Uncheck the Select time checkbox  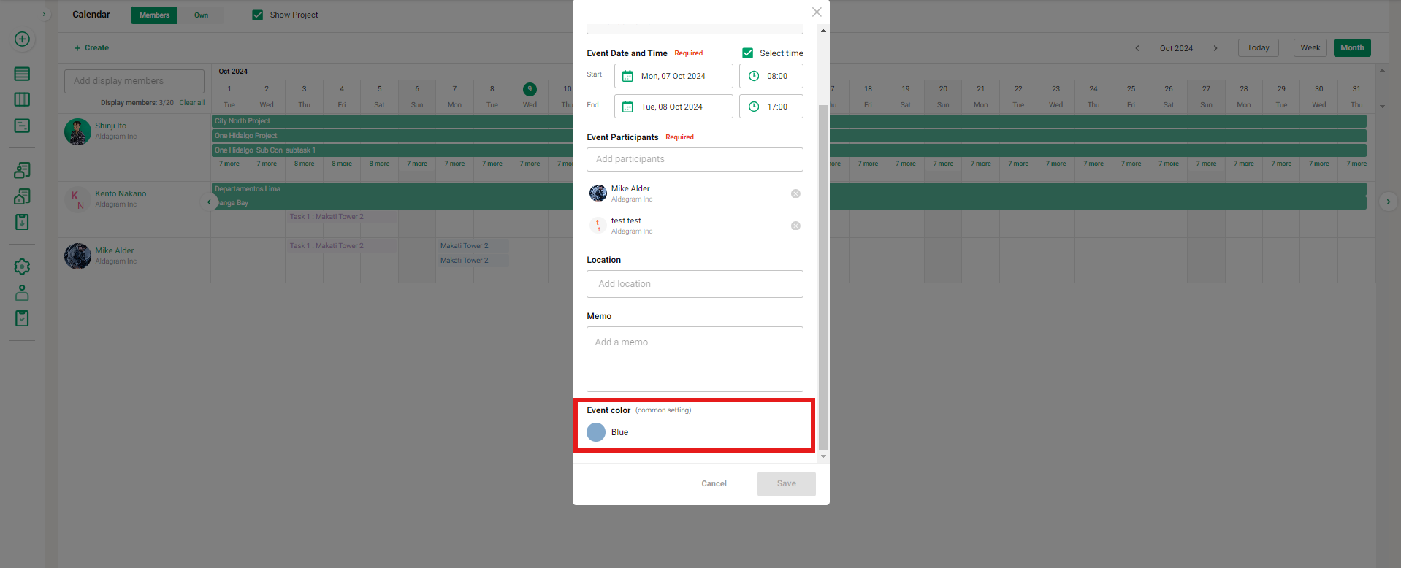click(747, 53)
